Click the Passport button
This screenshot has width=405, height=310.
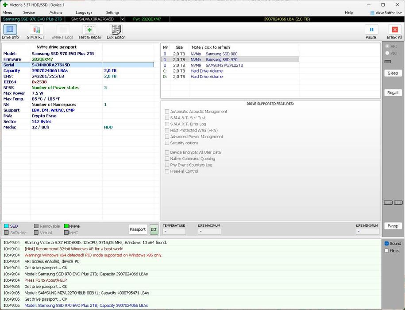tap(138, 229)
